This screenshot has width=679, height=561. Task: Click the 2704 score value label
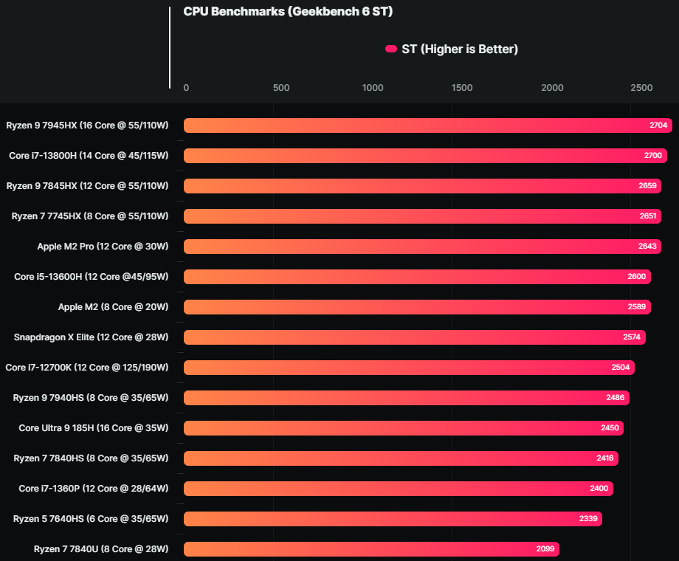tap(658, 125)
